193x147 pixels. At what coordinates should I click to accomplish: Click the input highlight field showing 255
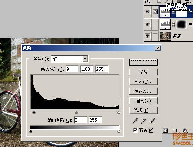(x=102, y=69)
